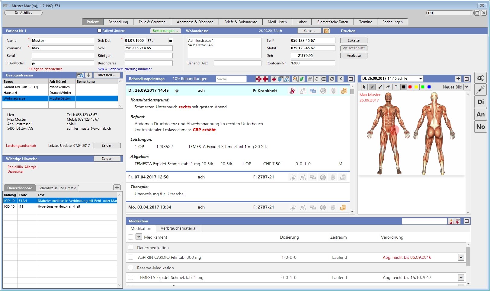Enable the 'Patient ändern' checkbox

(x=99, y=30)
